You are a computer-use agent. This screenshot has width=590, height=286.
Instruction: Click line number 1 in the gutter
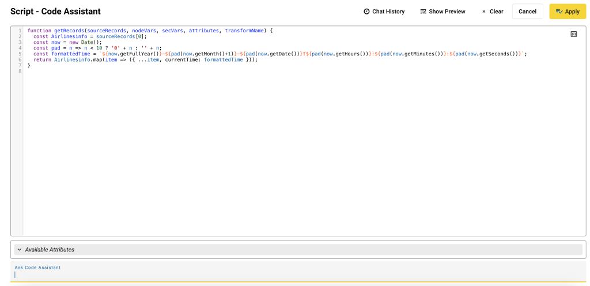(20, 31)
